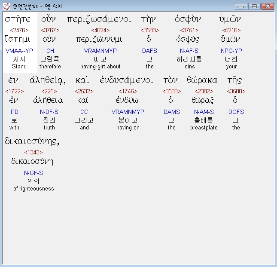The height and width of the screenshot is (267, 277).
Task: Click parsing code PD
Action: 15,112
